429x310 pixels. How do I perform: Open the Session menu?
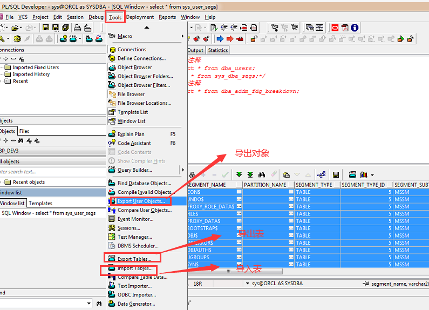click(75, 17)
